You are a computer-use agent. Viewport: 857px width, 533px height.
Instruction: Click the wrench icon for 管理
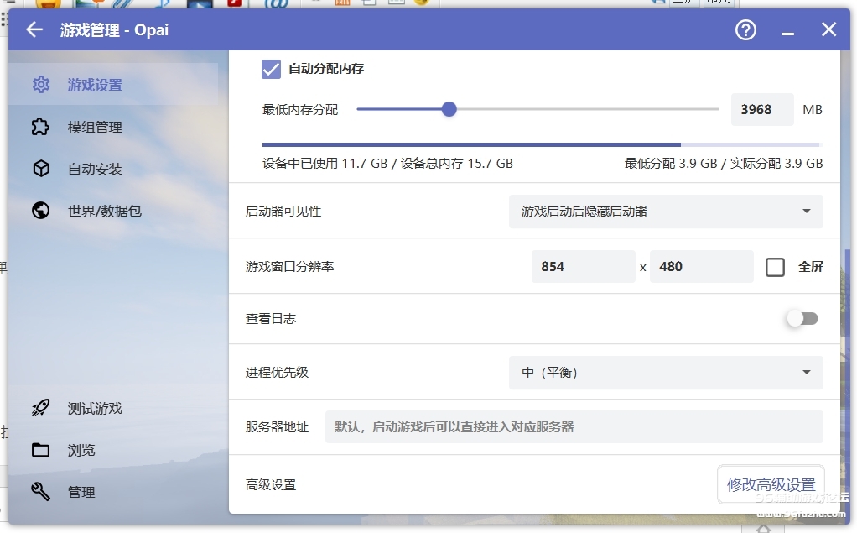(40, 492)
